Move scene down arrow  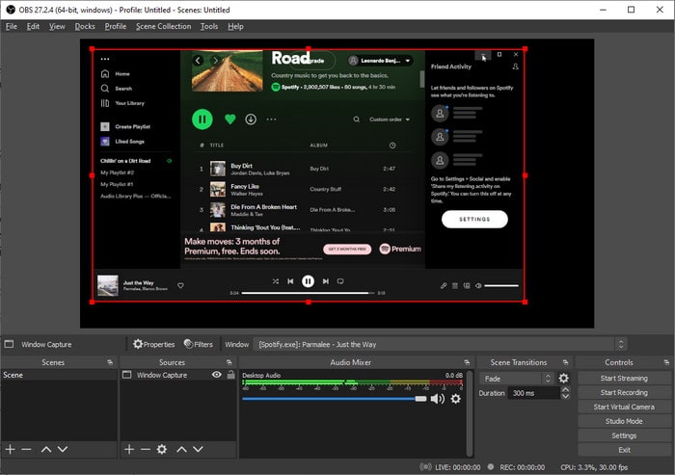pos(63,449)
